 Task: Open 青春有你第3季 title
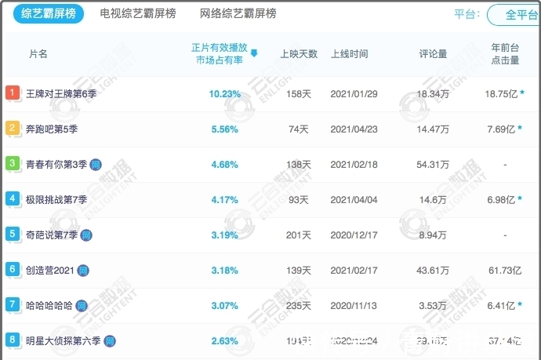(56, 164)
